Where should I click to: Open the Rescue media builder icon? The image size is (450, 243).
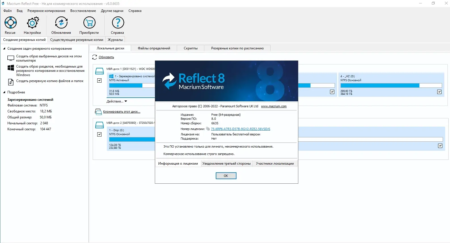(10, 22)
